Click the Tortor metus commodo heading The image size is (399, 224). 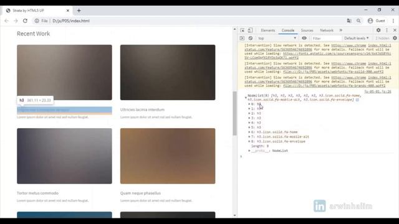pyautogui.click(x=37, y=193)
